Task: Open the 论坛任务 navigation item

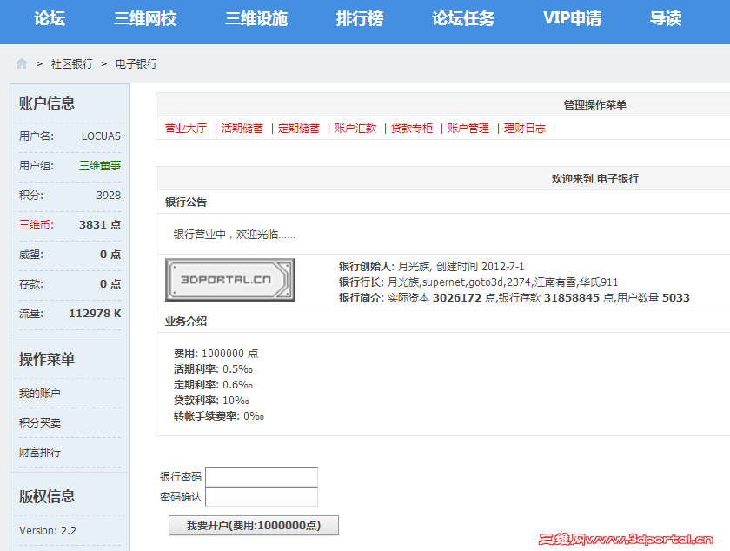Action: coord(463,18)
